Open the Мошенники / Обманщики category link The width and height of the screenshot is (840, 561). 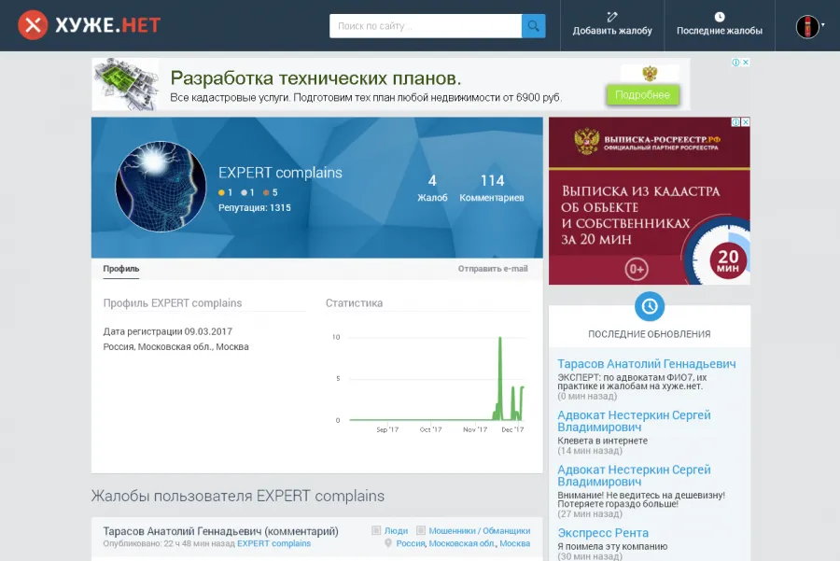click(480, 530)
